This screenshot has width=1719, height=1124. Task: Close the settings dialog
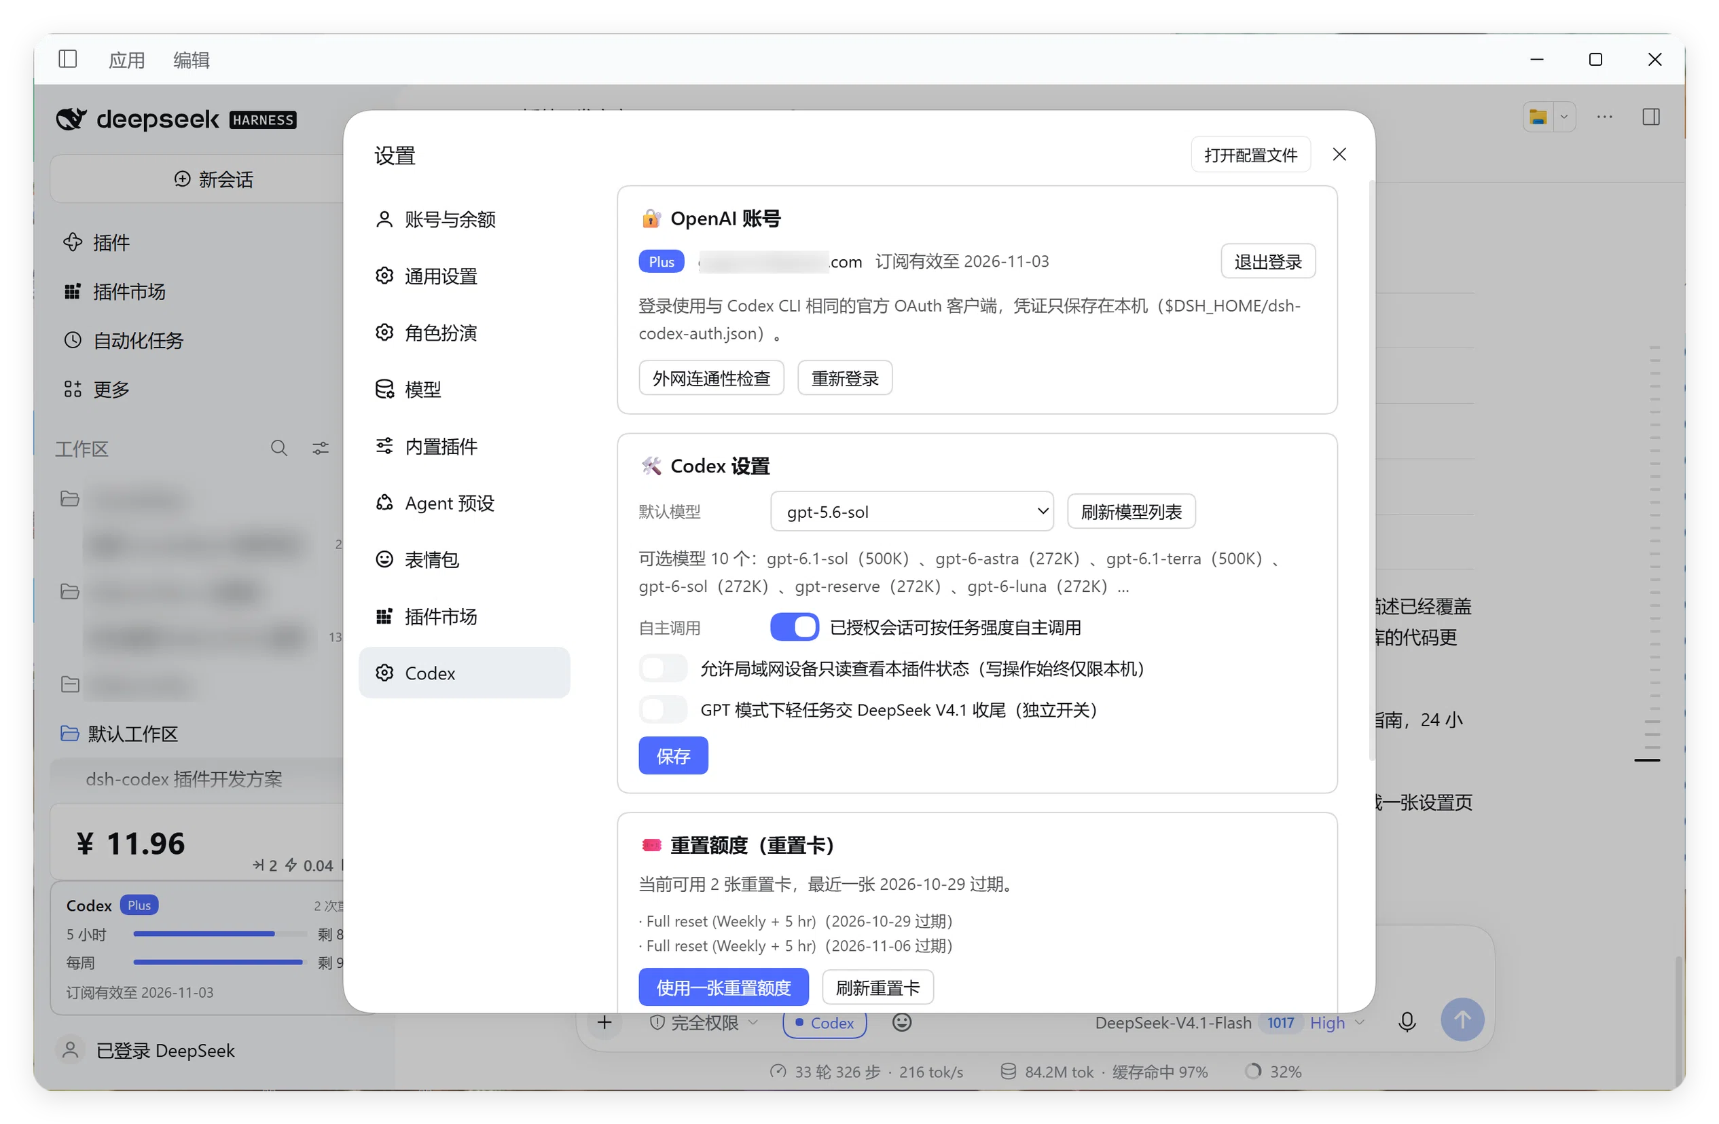pyautogui.click(x=1339, y=155)
